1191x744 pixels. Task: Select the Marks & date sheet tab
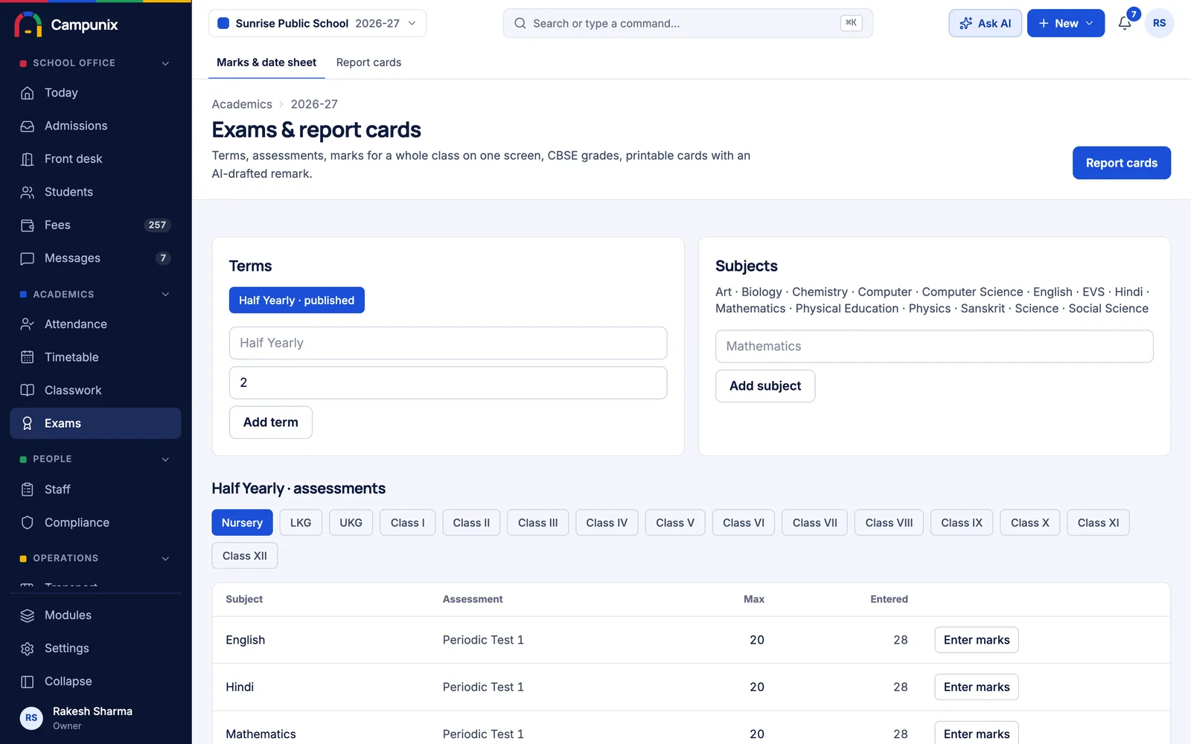[x=266, y=62]
